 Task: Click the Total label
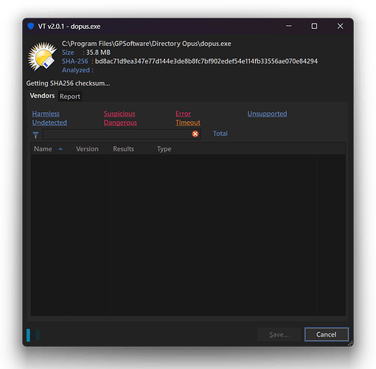tap(220, 134)
